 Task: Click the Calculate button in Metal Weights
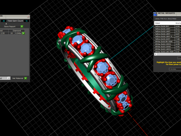coord(175,69)
